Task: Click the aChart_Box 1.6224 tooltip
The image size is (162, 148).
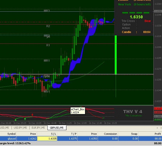Action: coord(78,111)
